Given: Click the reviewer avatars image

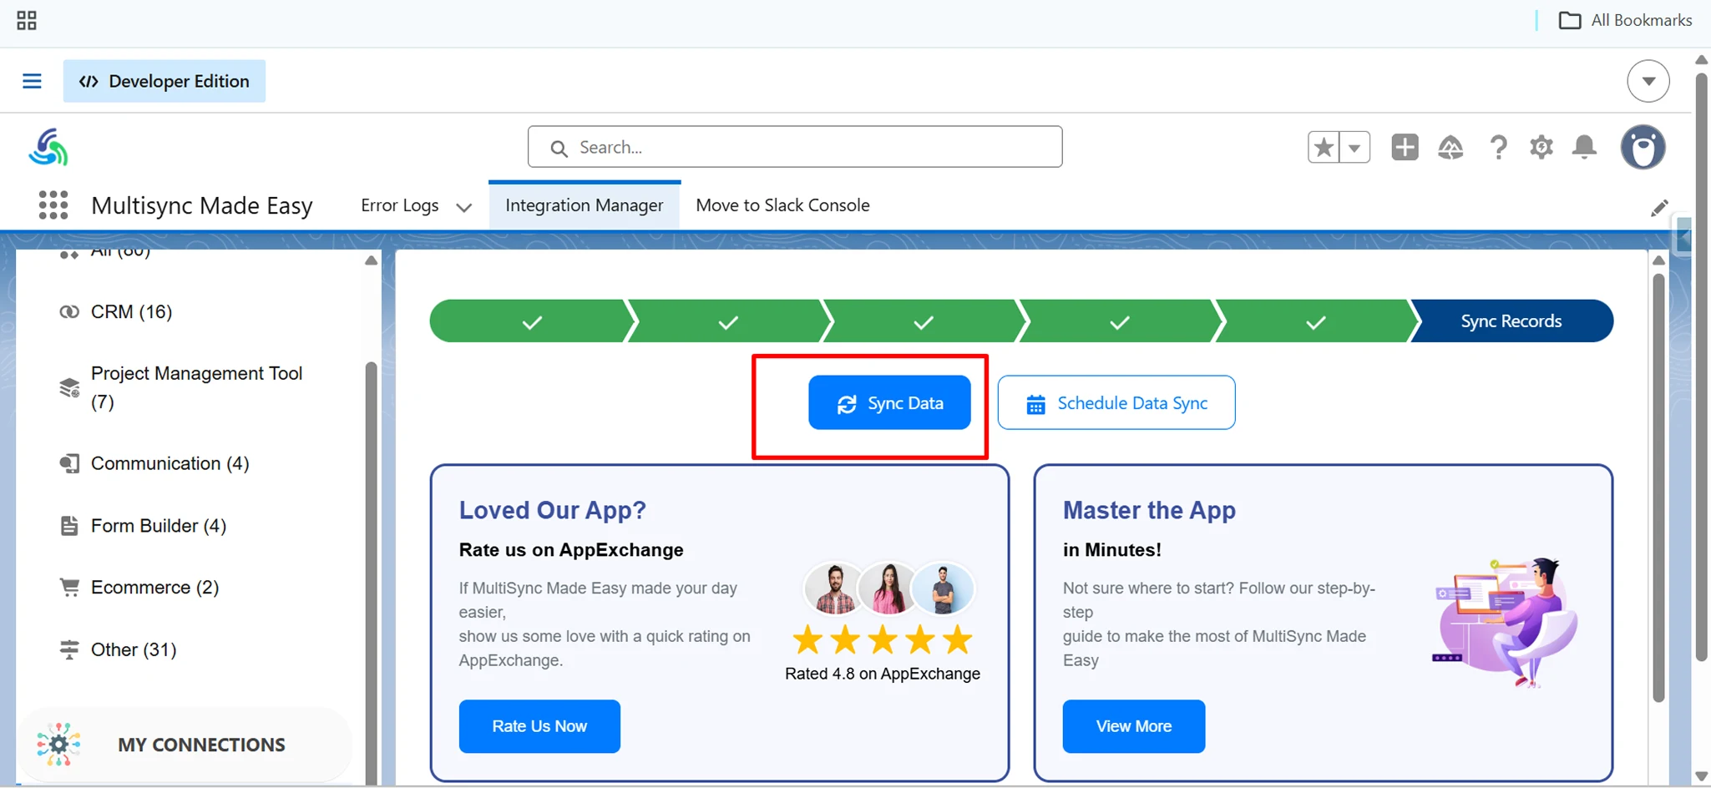Looking at the screenshot, I should [x=888, y=588].
